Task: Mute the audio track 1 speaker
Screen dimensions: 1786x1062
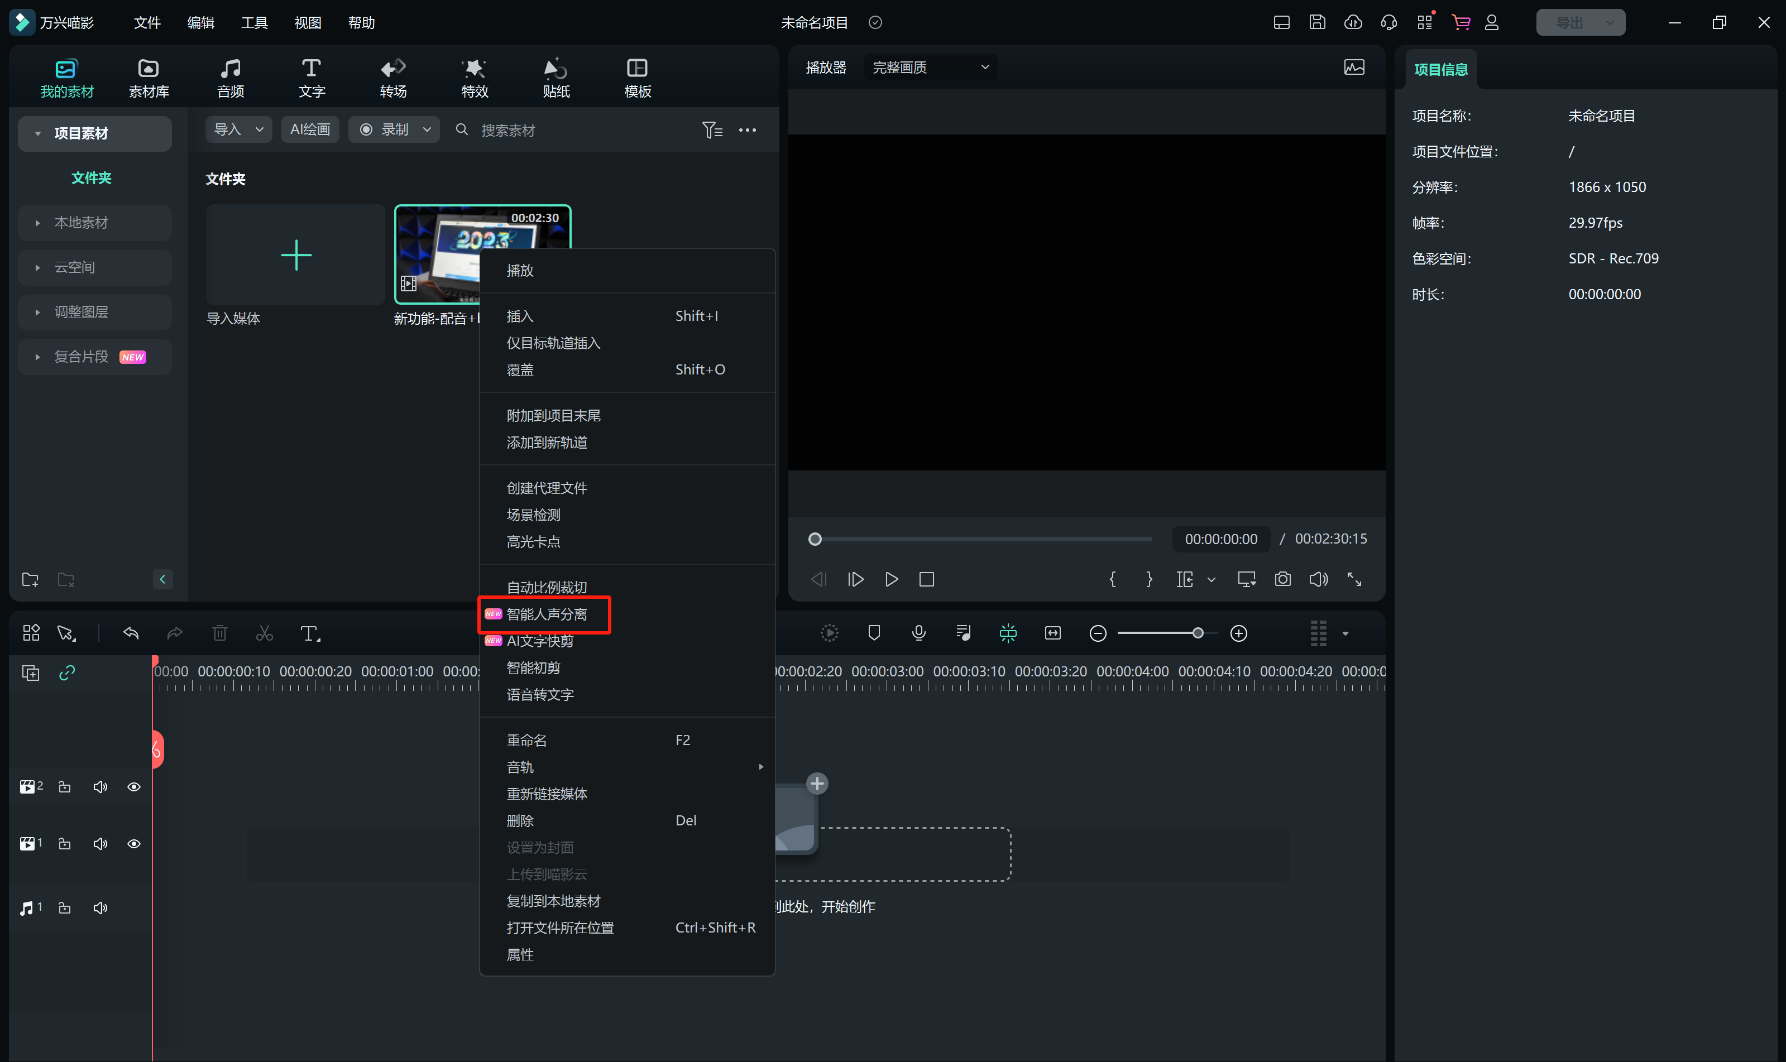Action: pos(100,907)
